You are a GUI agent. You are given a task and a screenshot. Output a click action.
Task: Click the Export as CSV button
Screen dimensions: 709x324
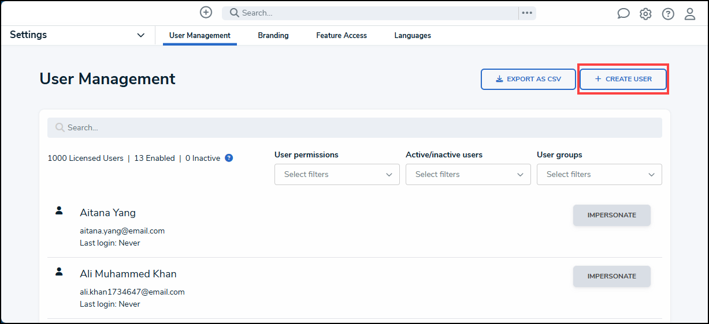tap(528, 79)
